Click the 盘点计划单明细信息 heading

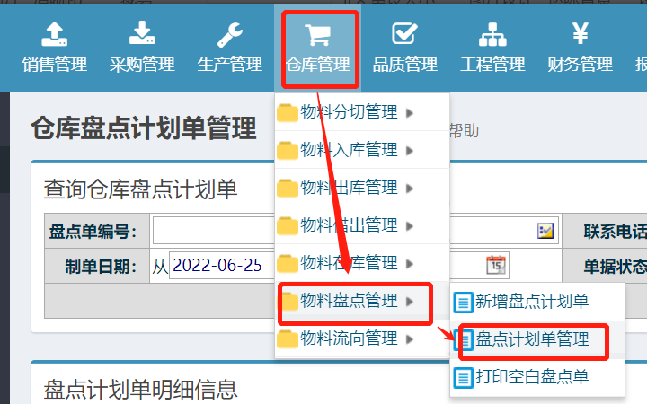click(141, 389)
